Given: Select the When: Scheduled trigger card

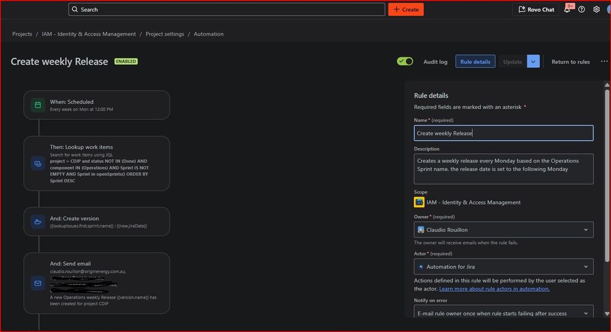Looking at the screenshot, I should [97, 105].
